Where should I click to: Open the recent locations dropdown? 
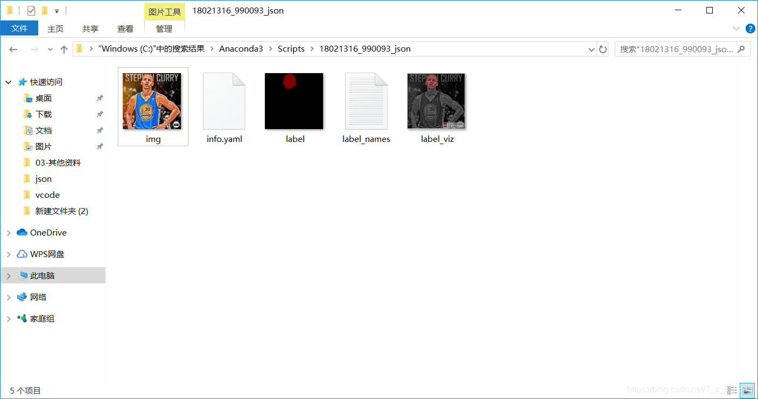click(50, 49)
